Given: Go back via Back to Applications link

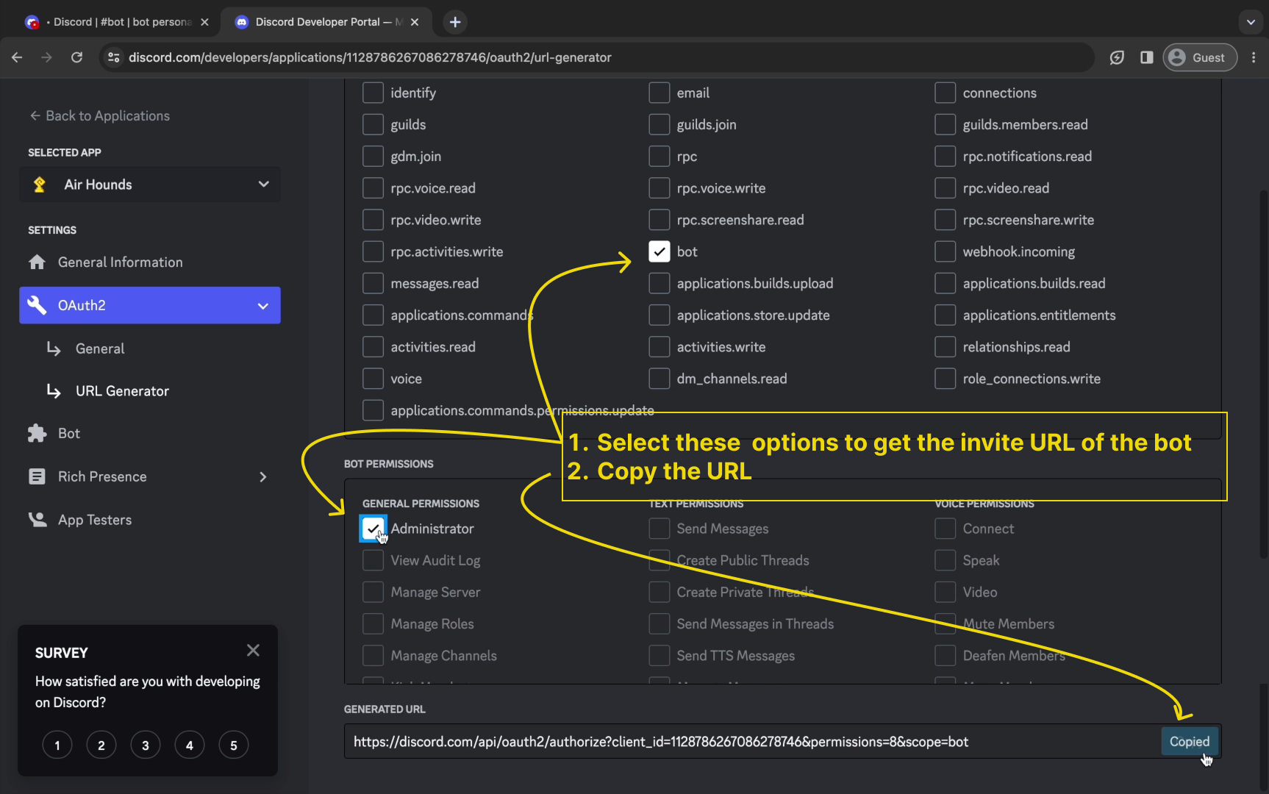Looking at the screenshot, I should pyautogui.click(x=99, y=116).
